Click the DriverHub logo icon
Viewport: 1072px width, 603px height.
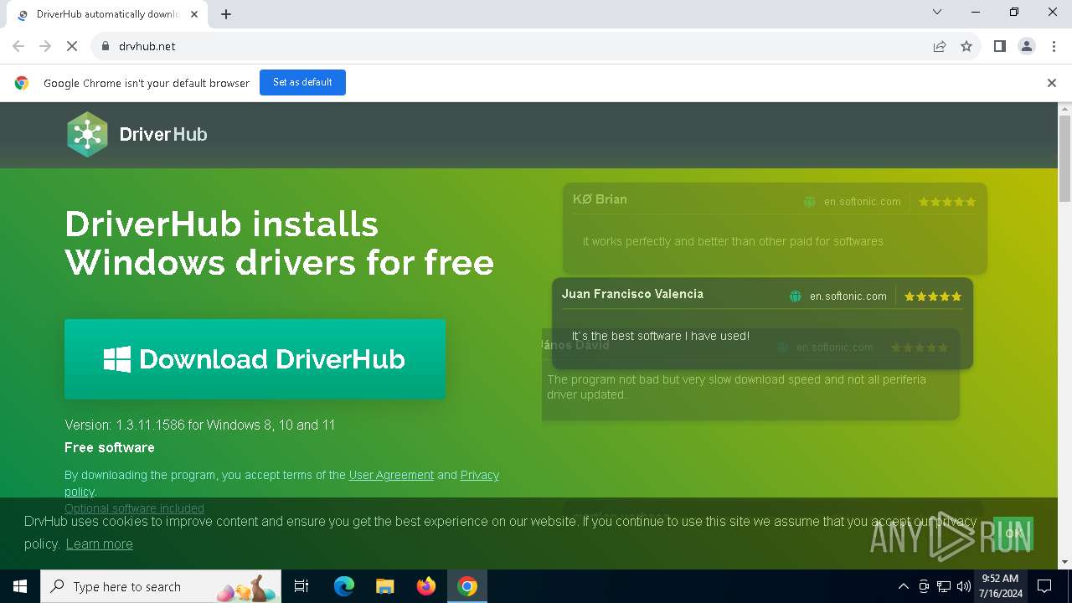88,134
